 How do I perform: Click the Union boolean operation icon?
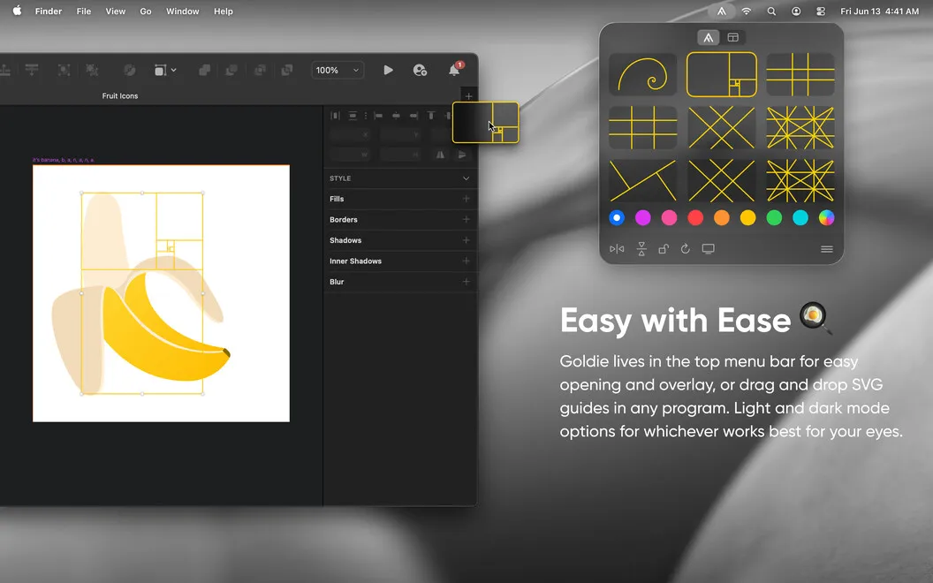[205, 70]
